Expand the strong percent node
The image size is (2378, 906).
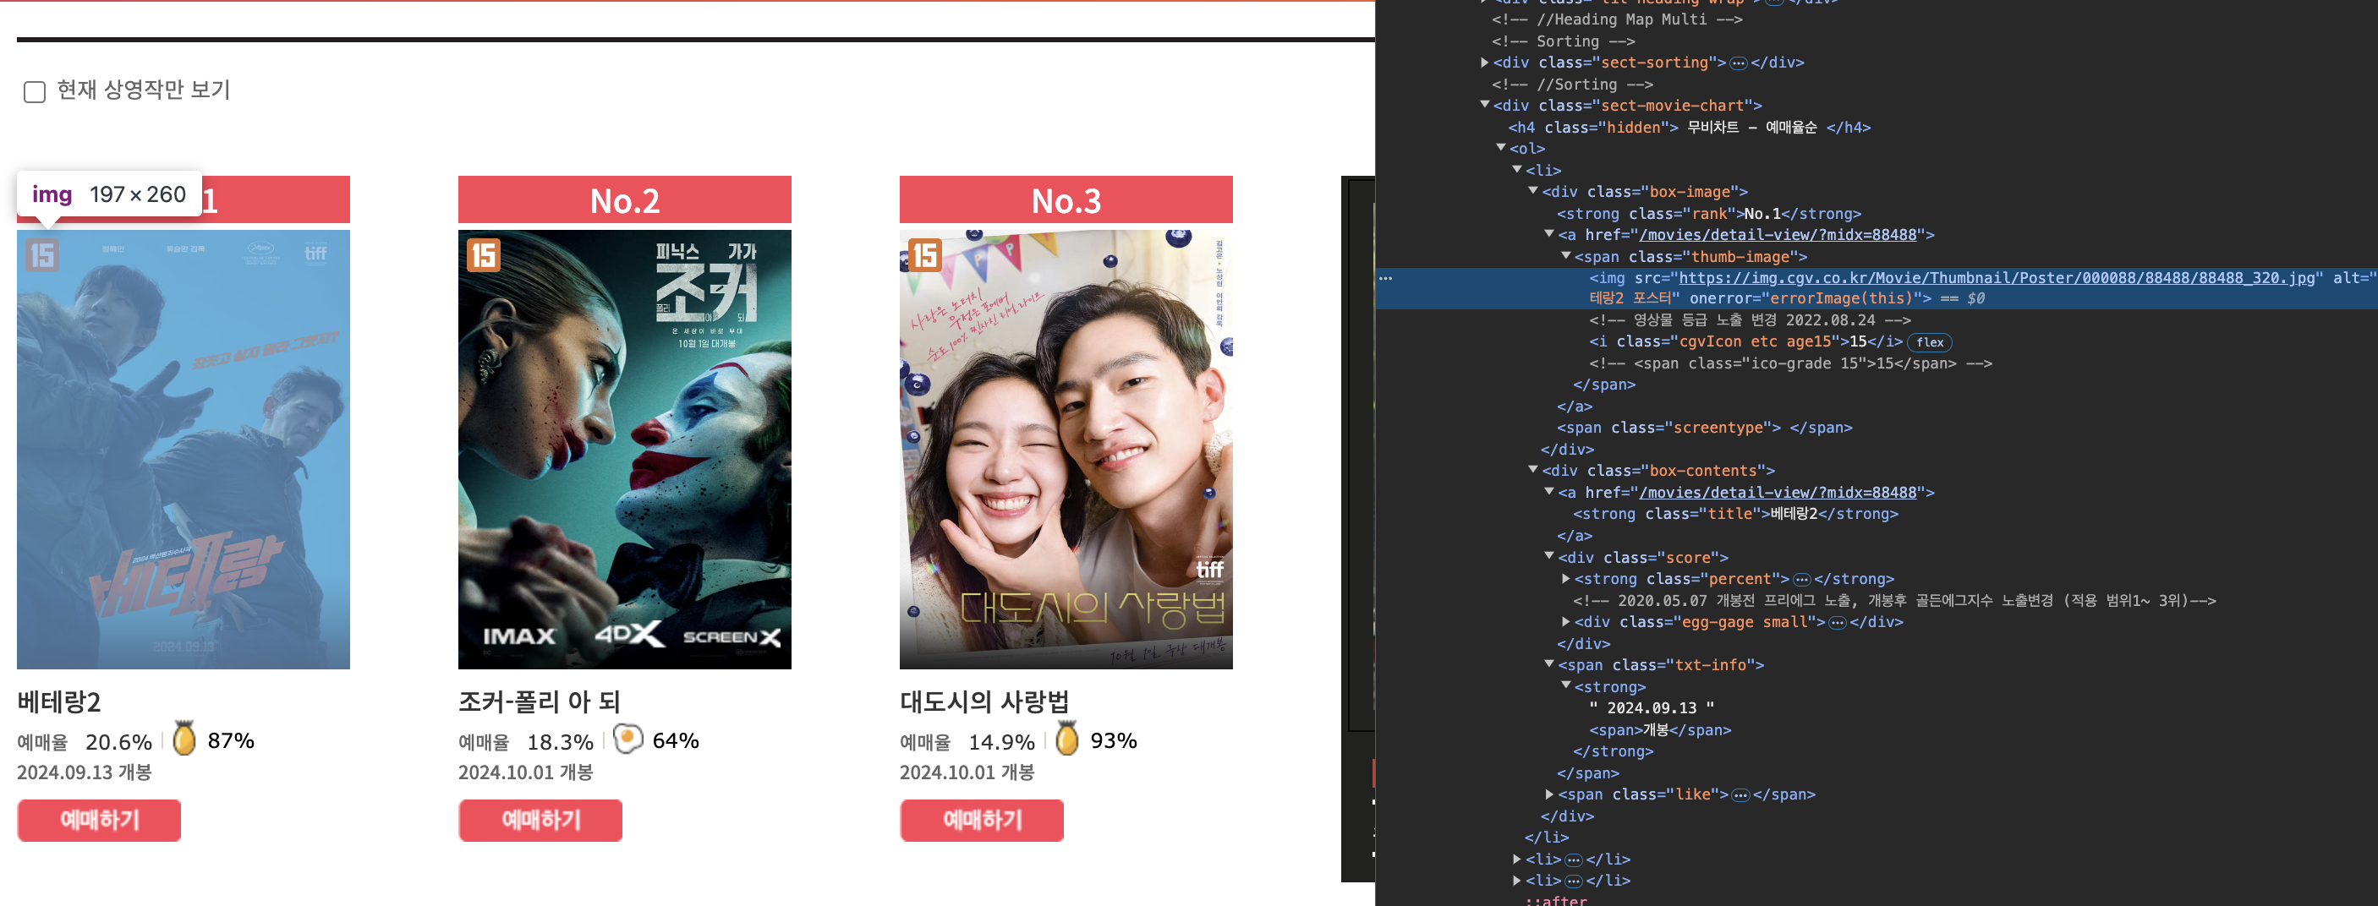click(x=1565, y=578)
